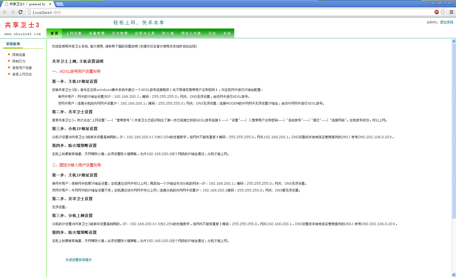Click 关闭设置向导提示 link
The width and height of the screenshot is (456, 277).
[x=78, y=260]
